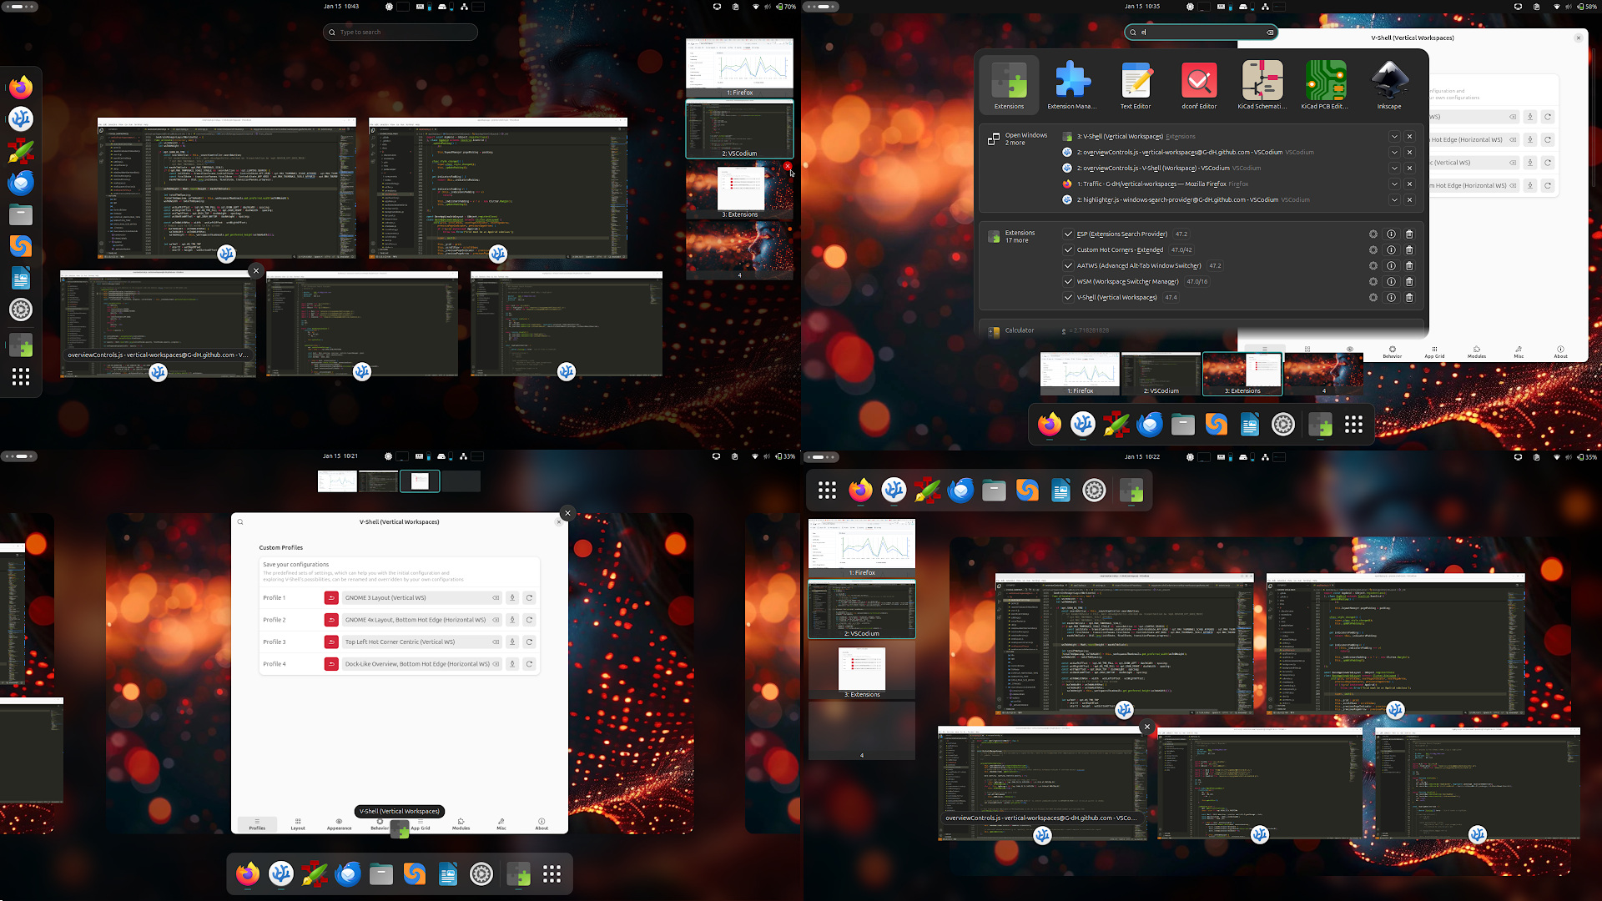This screenshot has height=901, width=1602.
Task: Save current settings to Profile 2
Action: coord(512,620)
